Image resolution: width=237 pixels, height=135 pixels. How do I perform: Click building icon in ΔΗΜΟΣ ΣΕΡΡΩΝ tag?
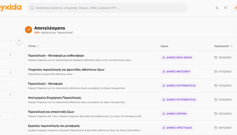164,114
